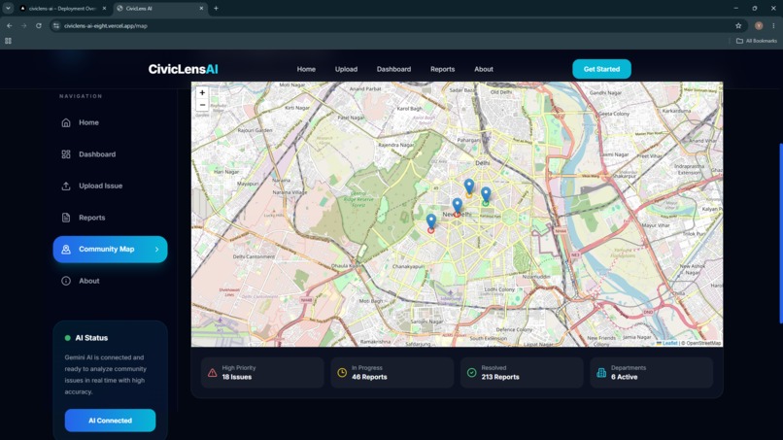Image resolution: width=783 pixels, height=440 pixels.
Task: Click the 18 Issues high priority card
Action: pyautogui.click(x=262, y=373)
